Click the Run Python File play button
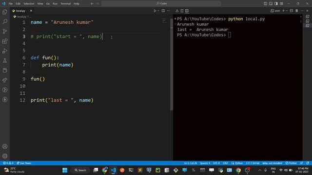312x175 pixels. 155,11
